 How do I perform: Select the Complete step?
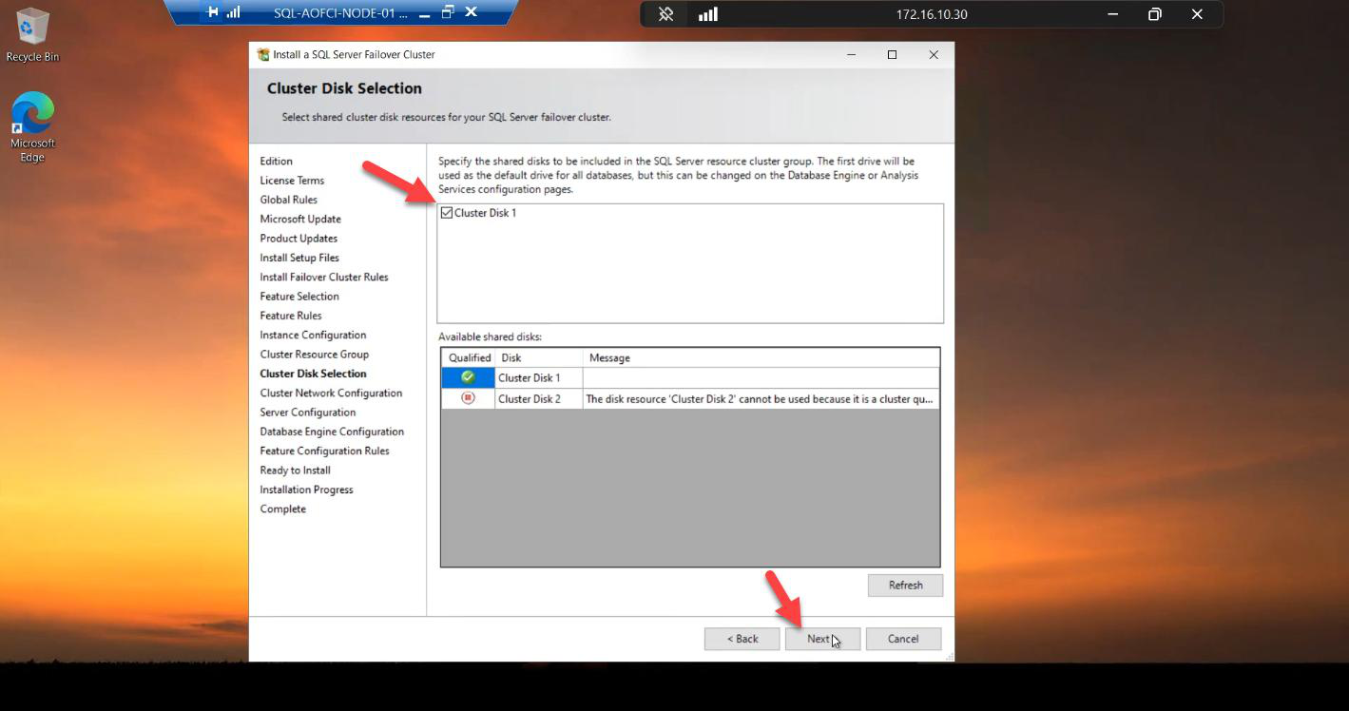tap(282, 509)
